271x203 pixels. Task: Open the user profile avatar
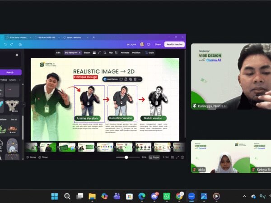(x=142, y=44)
